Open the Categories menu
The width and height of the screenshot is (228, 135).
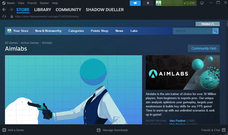click(x=76, y=31)
